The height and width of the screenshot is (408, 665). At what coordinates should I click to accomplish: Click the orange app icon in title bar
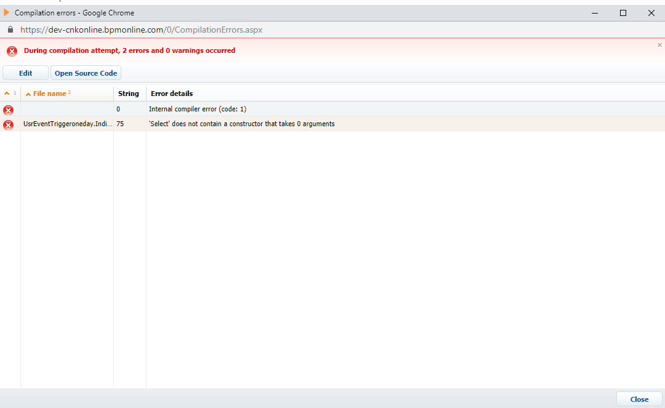point(6,13)
